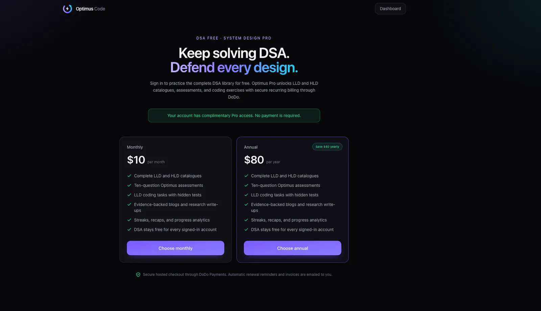The width and height of the screenshot is (541, 311).
Task: Click checkmark beside Annual Streaks, recaps, and progress analytics
Action: pos(246,220)
